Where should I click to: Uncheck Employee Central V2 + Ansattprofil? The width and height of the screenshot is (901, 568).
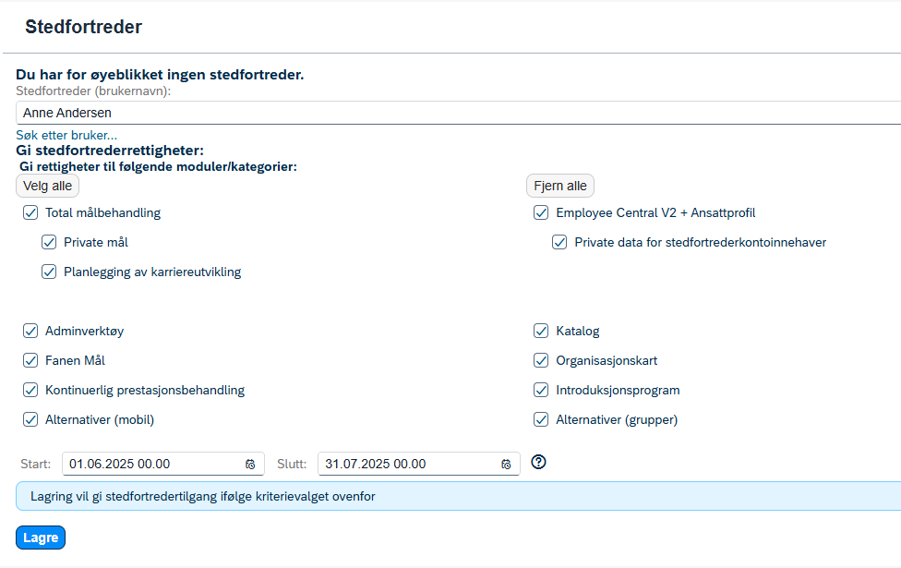pyautogui.click(x=541, y=212)
